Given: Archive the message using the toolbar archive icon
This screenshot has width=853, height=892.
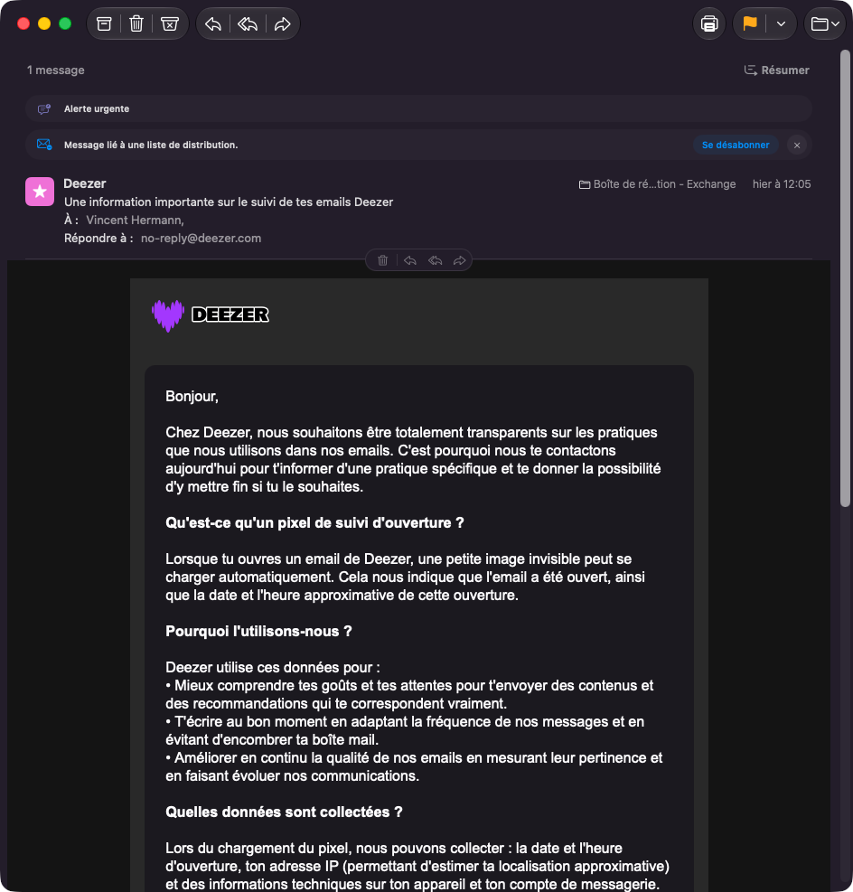Looking at the screenshot, I should pos(104,23).
